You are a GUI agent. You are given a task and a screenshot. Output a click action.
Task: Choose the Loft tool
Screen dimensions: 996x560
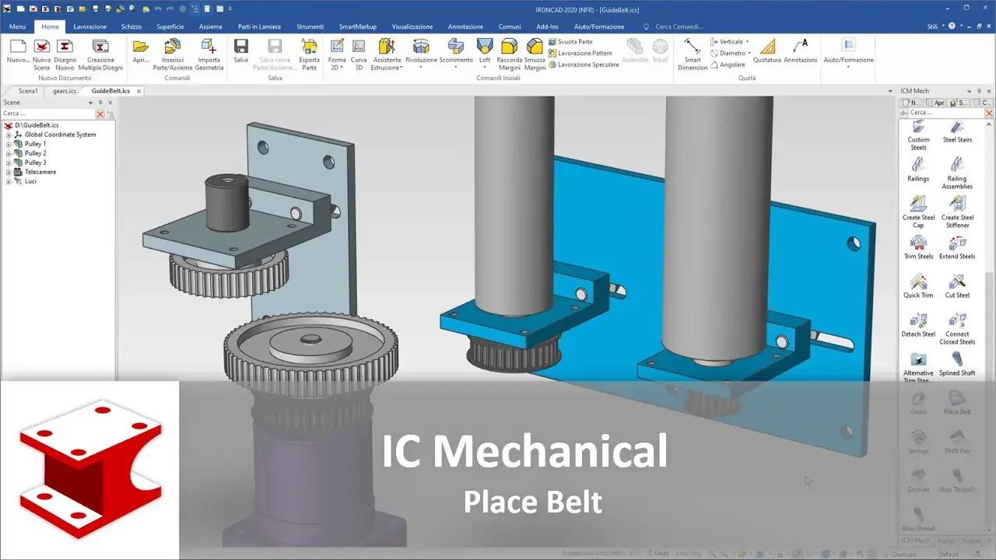tap(485, 51)
